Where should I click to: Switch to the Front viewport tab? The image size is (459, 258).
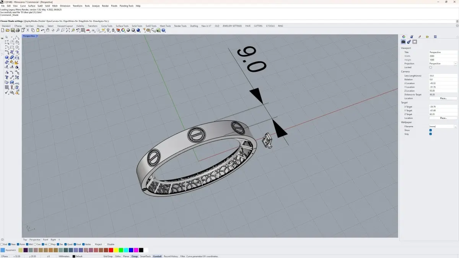coord(46,240)
